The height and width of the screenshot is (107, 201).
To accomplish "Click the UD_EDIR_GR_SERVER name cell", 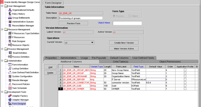I will coord(76,79).
